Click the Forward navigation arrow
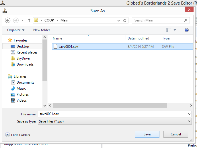197x148 pixels. pos(16,20)
